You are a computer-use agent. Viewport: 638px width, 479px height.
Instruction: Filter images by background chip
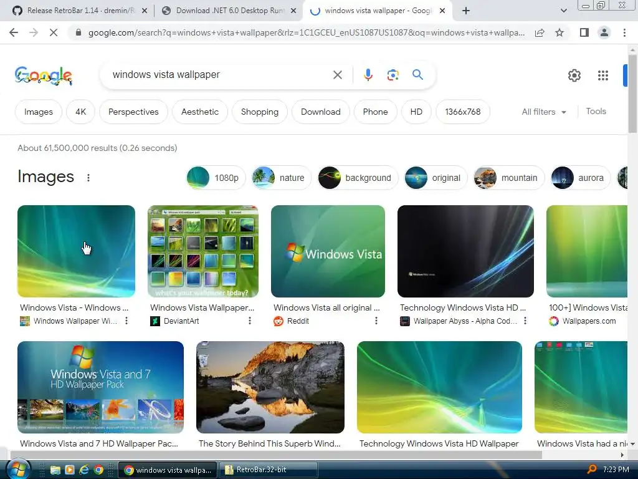pos(358,178)
